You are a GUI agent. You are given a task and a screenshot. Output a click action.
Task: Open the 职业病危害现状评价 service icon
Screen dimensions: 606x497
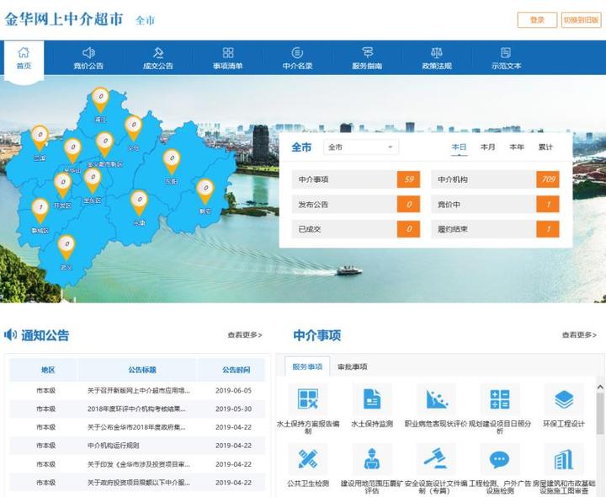click(x=436, y=399)
